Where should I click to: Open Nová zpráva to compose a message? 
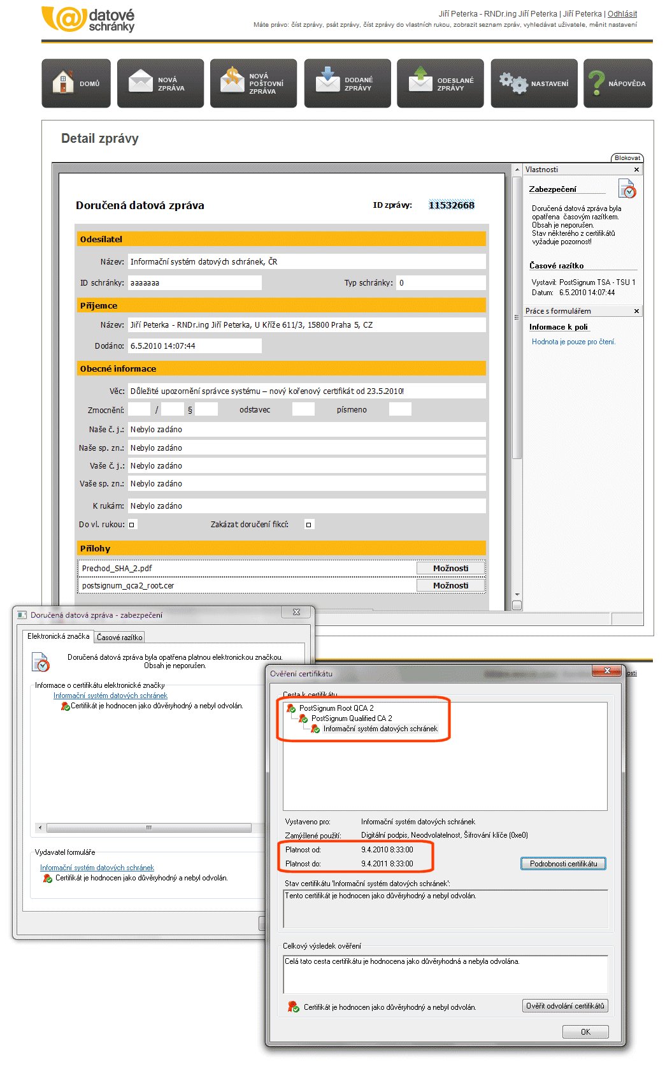[161, 84]
